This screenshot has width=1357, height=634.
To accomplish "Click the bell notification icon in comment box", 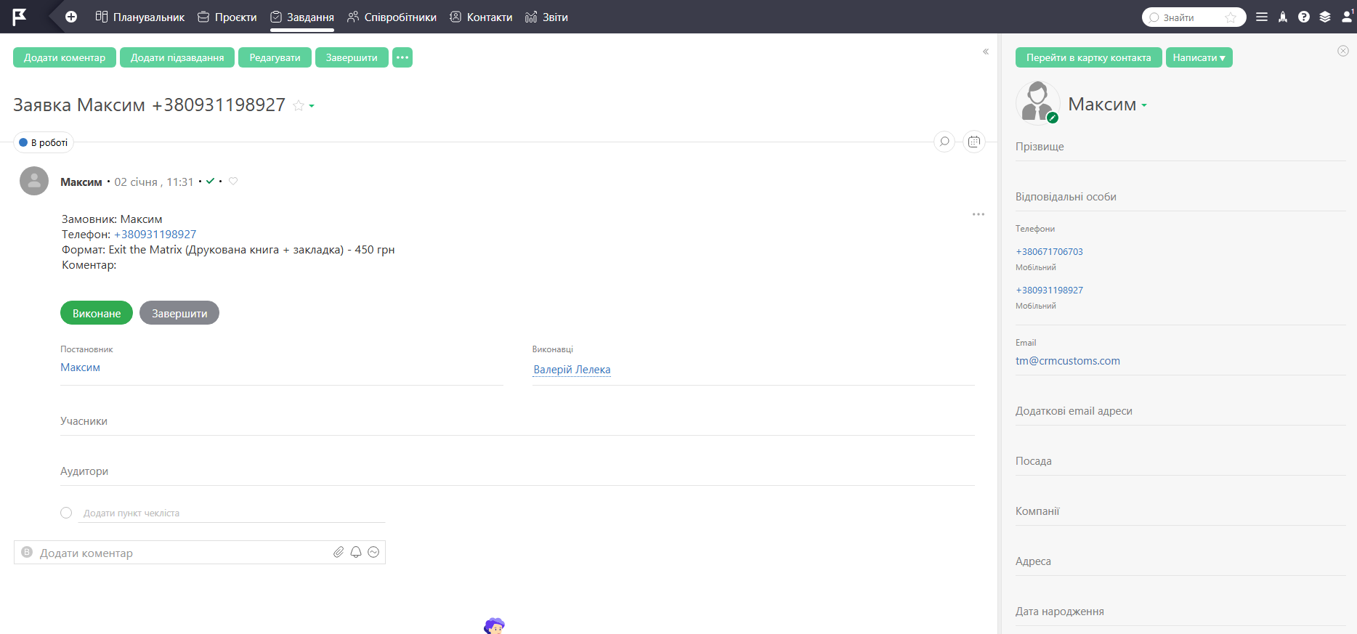I will tap(356, 552).
